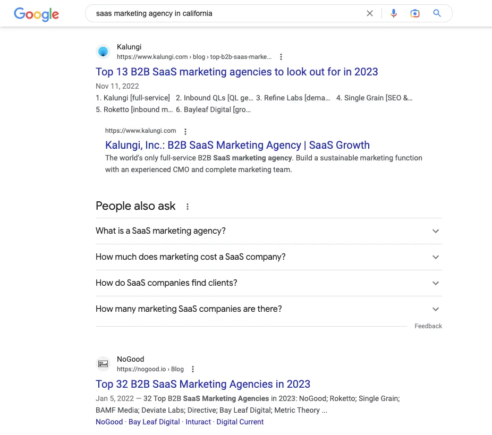Viewport: 492px width, 435px height.
Task: Click the '4. Single Grain [SEO &...' list entry
Action: 375,98
